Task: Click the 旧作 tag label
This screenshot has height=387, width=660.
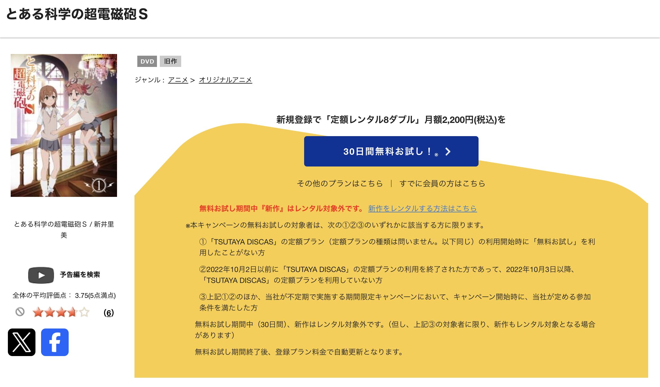Action: click(170, 61)
